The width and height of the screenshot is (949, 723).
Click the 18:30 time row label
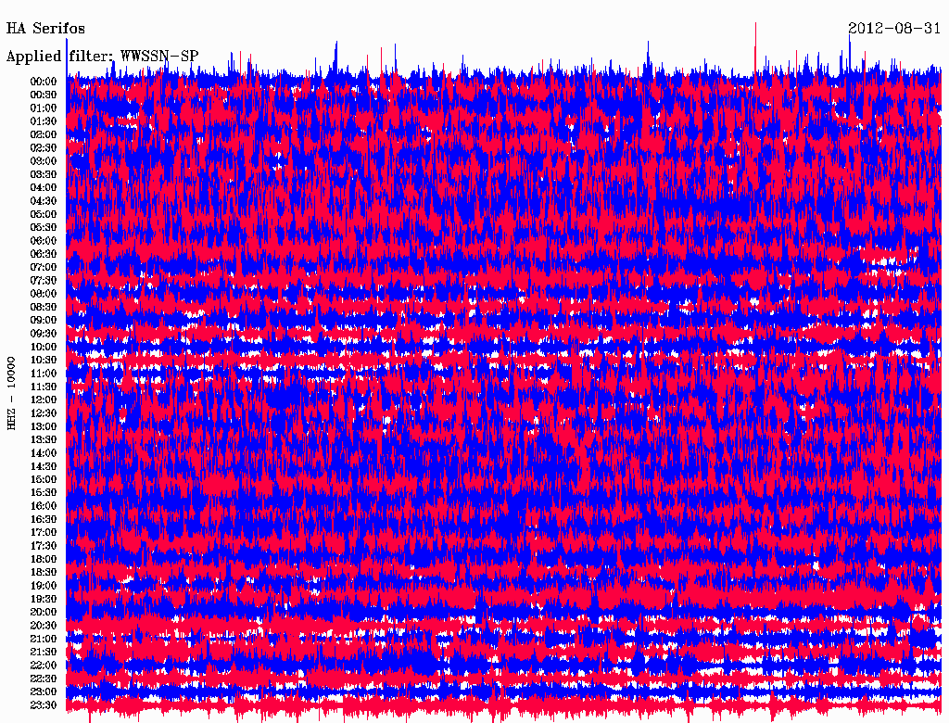44,573
